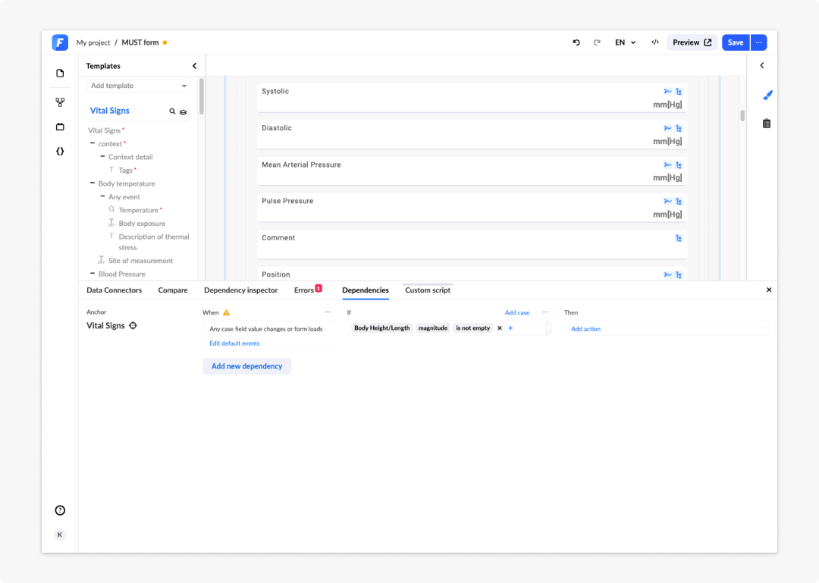Collapse the Body temperature tree node
Screen dimensions: 819x583
93,183
